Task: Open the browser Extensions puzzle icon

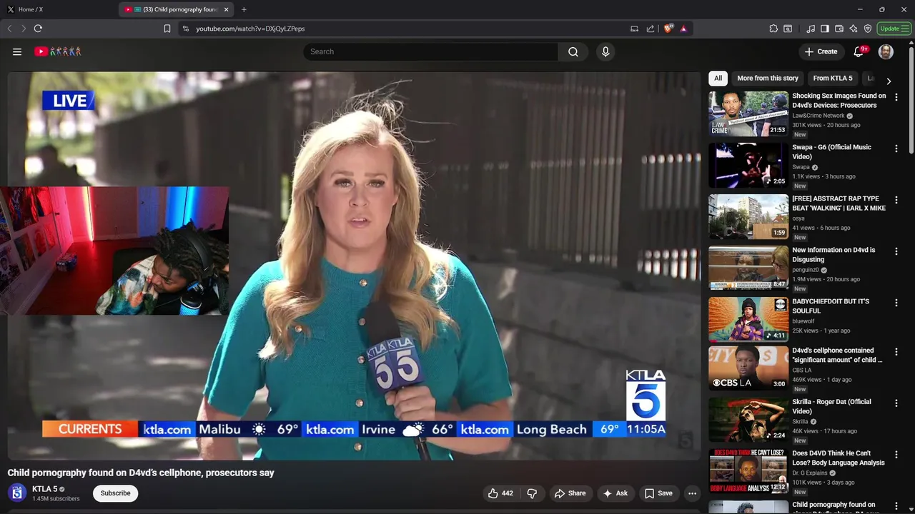Action: pos(773,29)
